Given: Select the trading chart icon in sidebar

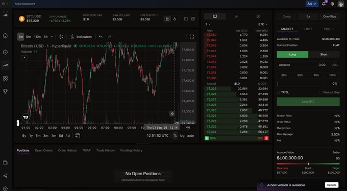Looking at the screenshot, I should [5, 65].
